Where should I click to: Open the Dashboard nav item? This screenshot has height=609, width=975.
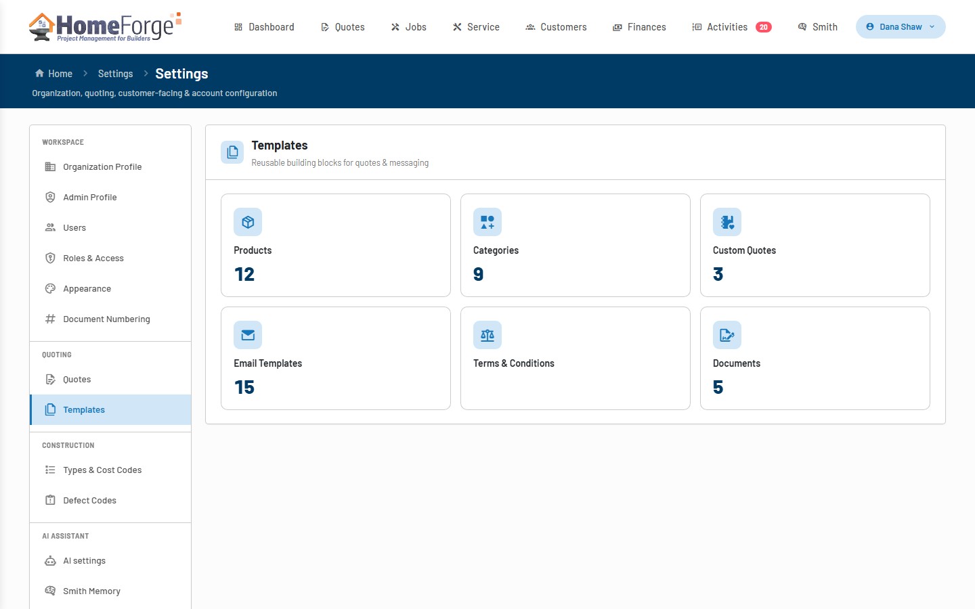[x=264, y=27]
